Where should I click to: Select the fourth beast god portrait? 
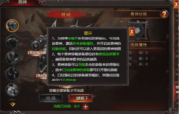tap(12, 74)
